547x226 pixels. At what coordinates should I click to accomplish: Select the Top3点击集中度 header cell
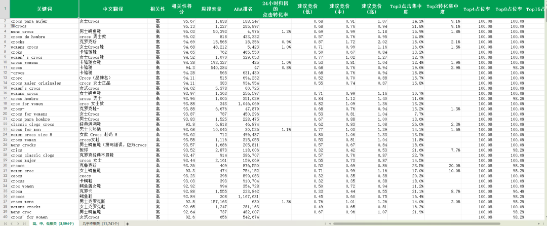tap(406, 10)
